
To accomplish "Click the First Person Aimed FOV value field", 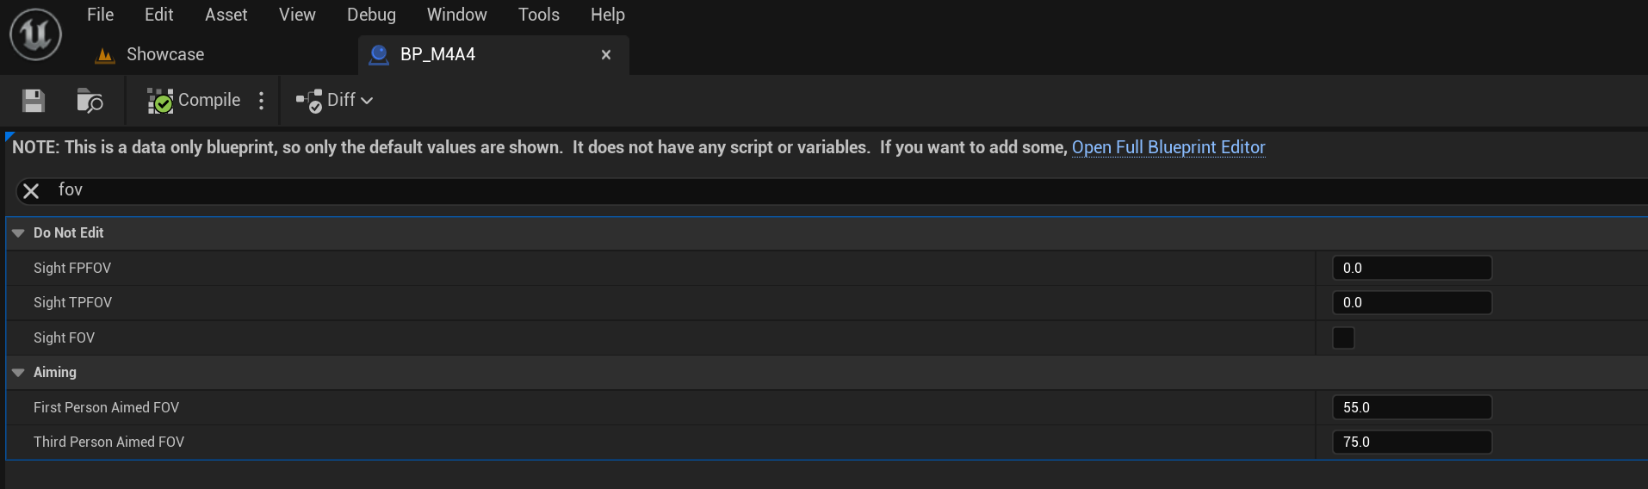I will 1411,407.
